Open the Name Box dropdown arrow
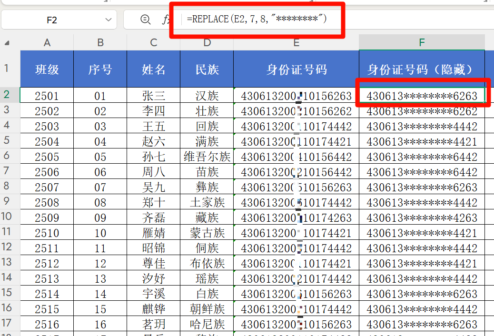The width and height of the screenshot is (494, 336). tap(109, 20)
